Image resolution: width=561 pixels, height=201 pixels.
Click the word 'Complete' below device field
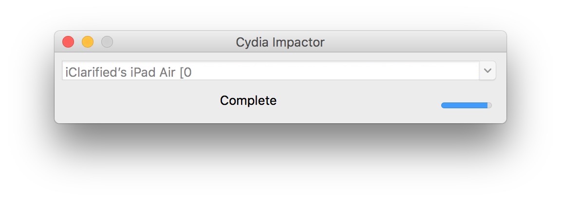point(248,100)
